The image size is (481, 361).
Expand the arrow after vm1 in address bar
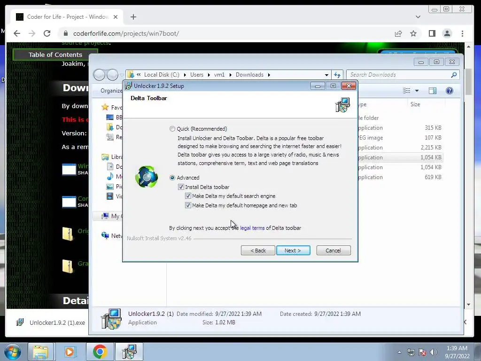(230, 75)
